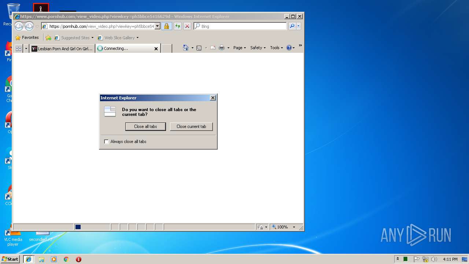Image resolution: width=469 pixels, height=264 pixels.
Task: Open the recent pages dropdown beside Forward
Action: (37, 26)
